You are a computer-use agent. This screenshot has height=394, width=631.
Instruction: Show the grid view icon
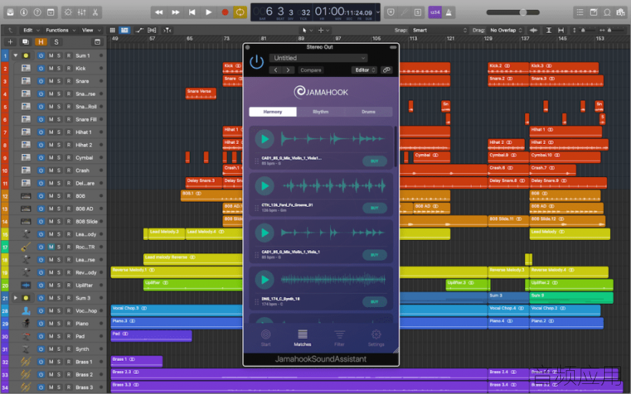(x=112, y=30)
